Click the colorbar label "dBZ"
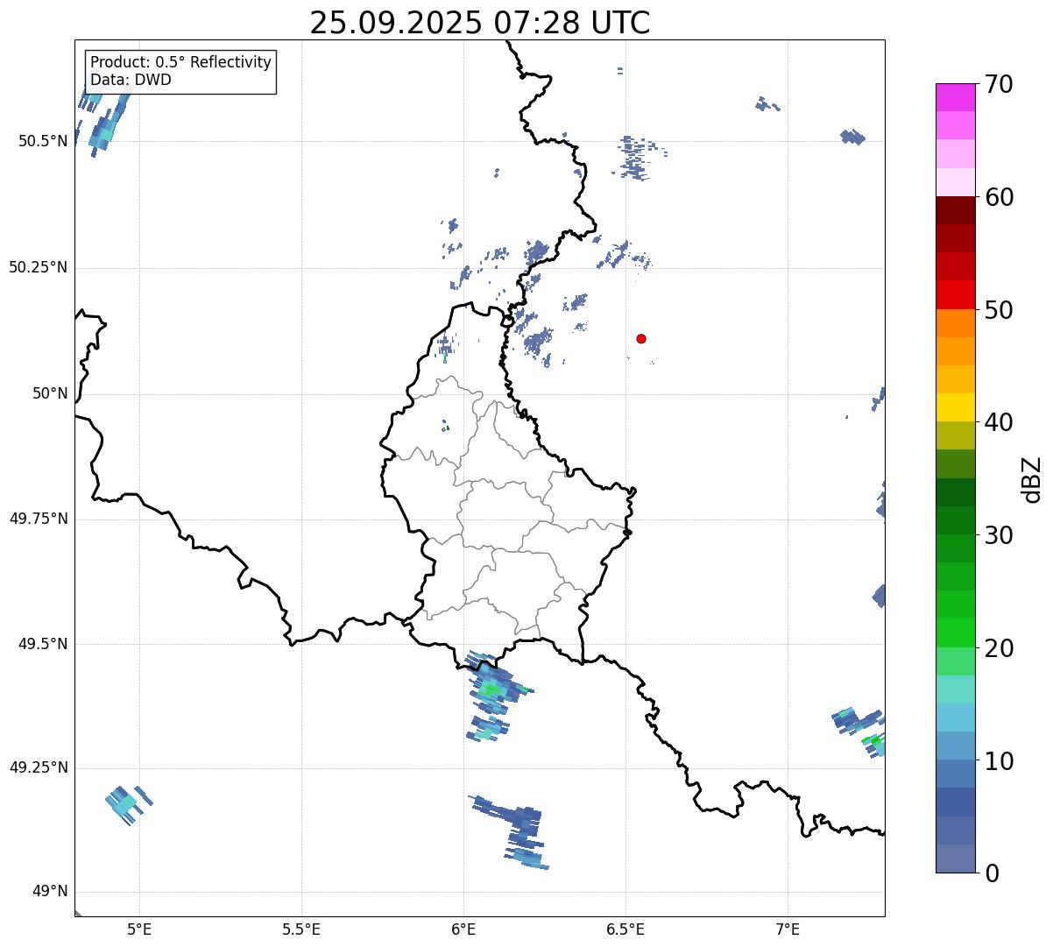Screen dimensions: 1053x947 pyautogui.click(x=1032, y=479)
